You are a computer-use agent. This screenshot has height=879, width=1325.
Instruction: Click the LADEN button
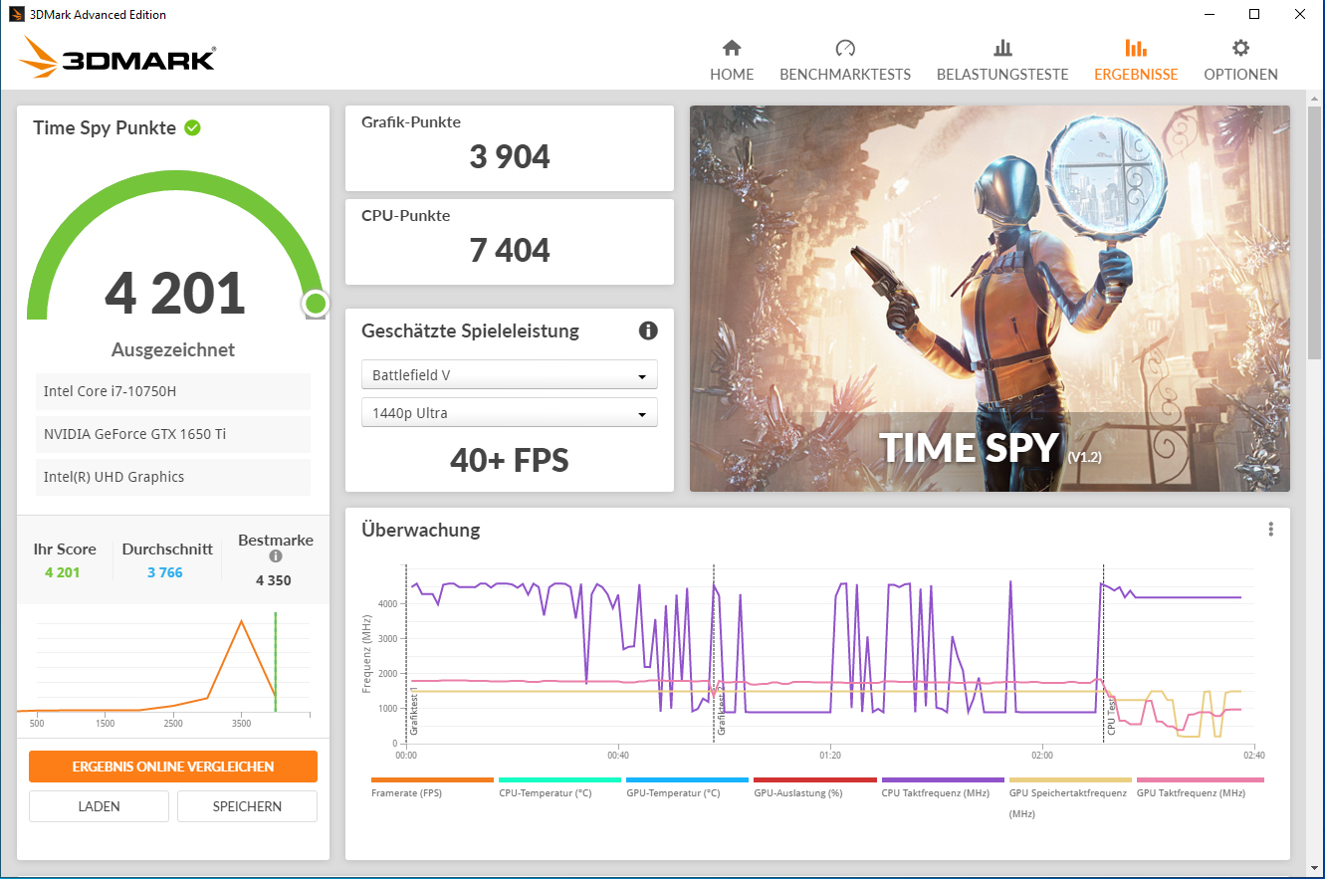[x=99, y=806]
